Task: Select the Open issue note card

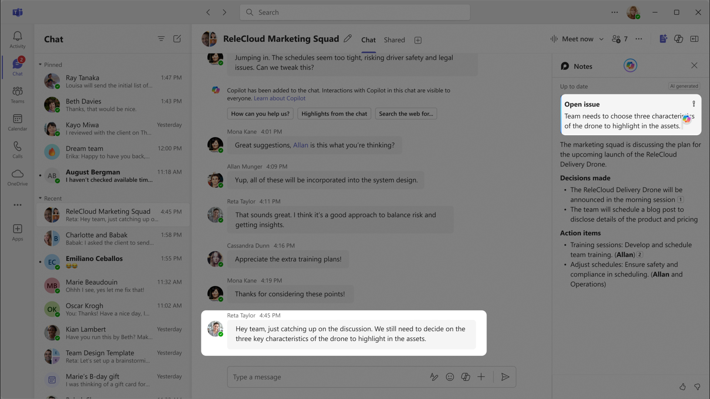Action: [x=630, y=115]
